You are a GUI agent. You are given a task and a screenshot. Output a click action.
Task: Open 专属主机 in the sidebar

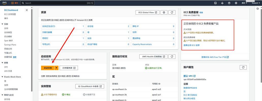tap(8, 53)
